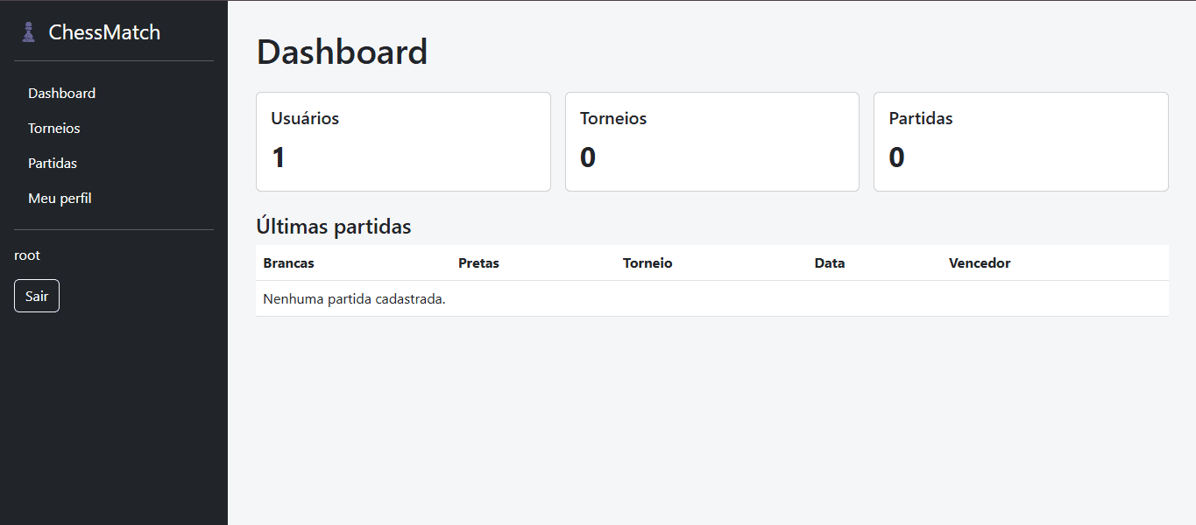Click the Data column header
Viewport: 1196px width, 525px height.
click(830, 262)
